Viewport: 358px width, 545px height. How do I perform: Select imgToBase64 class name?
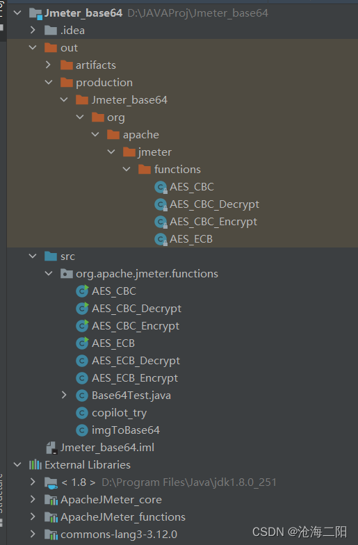(126, 430)
